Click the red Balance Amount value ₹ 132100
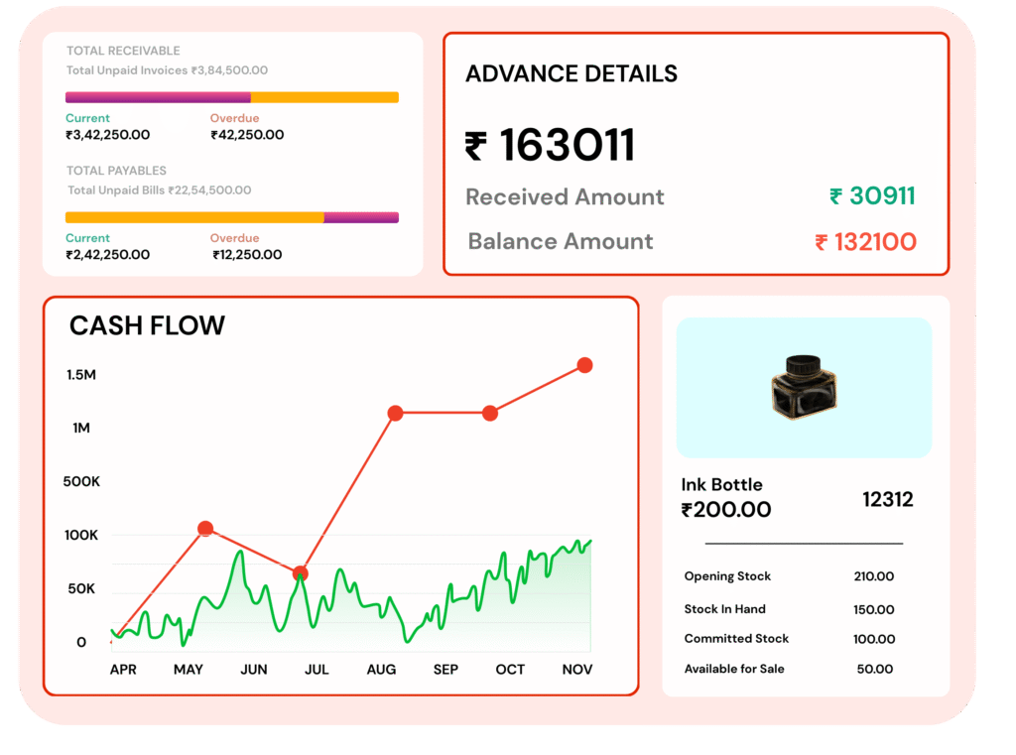1016x755 pixels. click(x=865, y=242)
